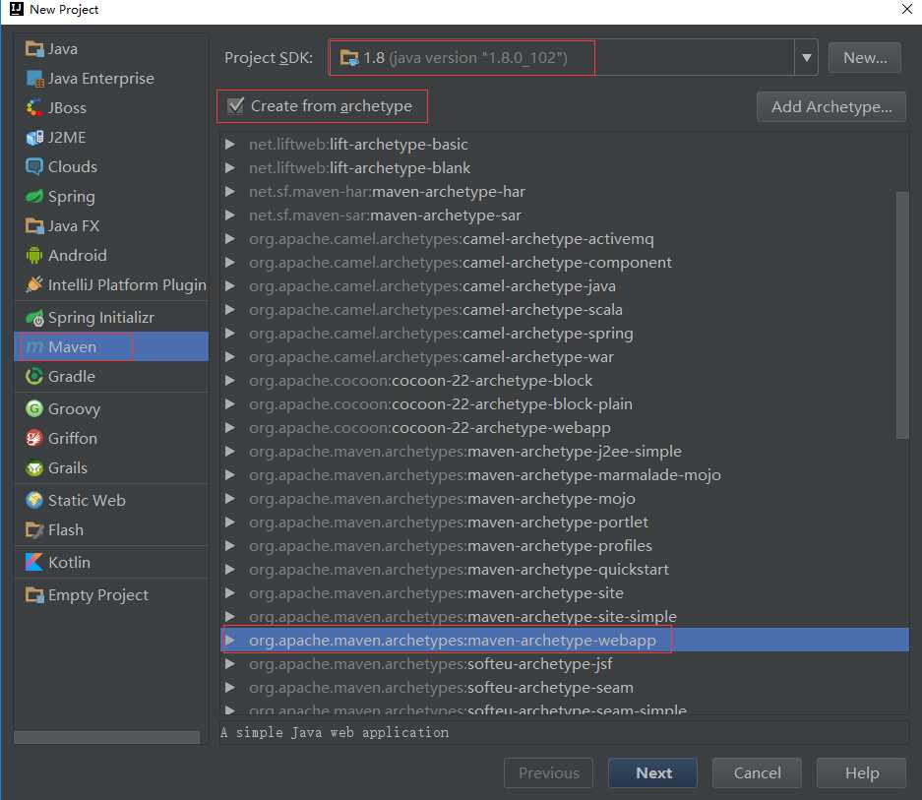Select the Android robot icon
The image size is (922, 800).
[x=34, y=255]
